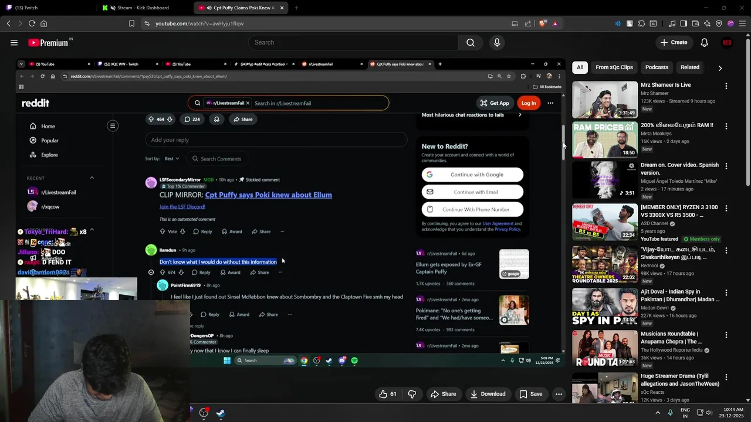
Task: Open the browser main menu
Action: tap(742, 23)
